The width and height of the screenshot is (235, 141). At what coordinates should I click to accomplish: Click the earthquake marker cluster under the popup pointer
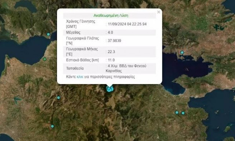tap(110, 89)
